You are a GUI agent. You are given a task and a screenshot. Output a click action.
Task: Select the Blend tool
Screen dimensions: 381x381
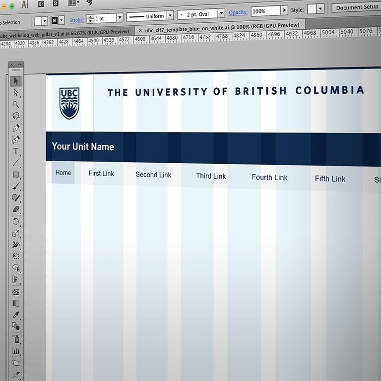tap(16, 326)
